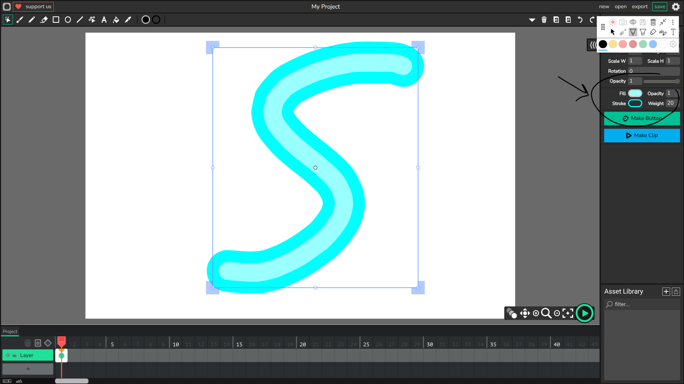Select the Brush tool in the toolbar

tap(20, 20)
